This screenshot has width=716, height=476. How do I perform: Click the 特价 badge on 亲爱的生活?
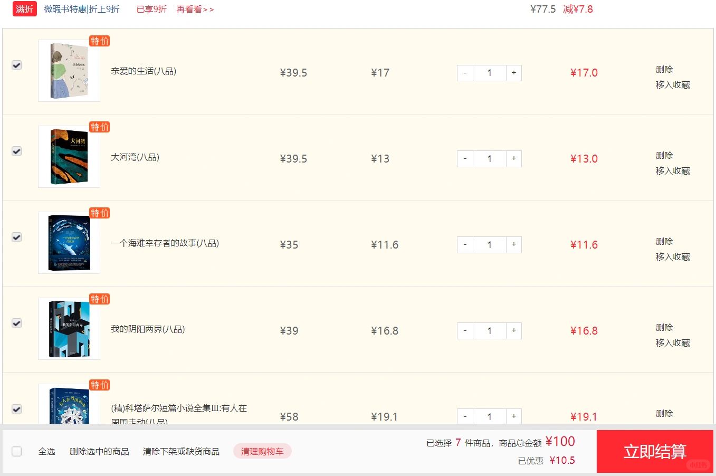pyautogui.click(x=99, y=41)
